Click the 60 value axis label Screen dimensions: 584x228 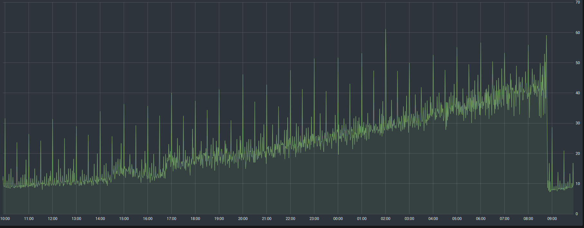(578, 33)
